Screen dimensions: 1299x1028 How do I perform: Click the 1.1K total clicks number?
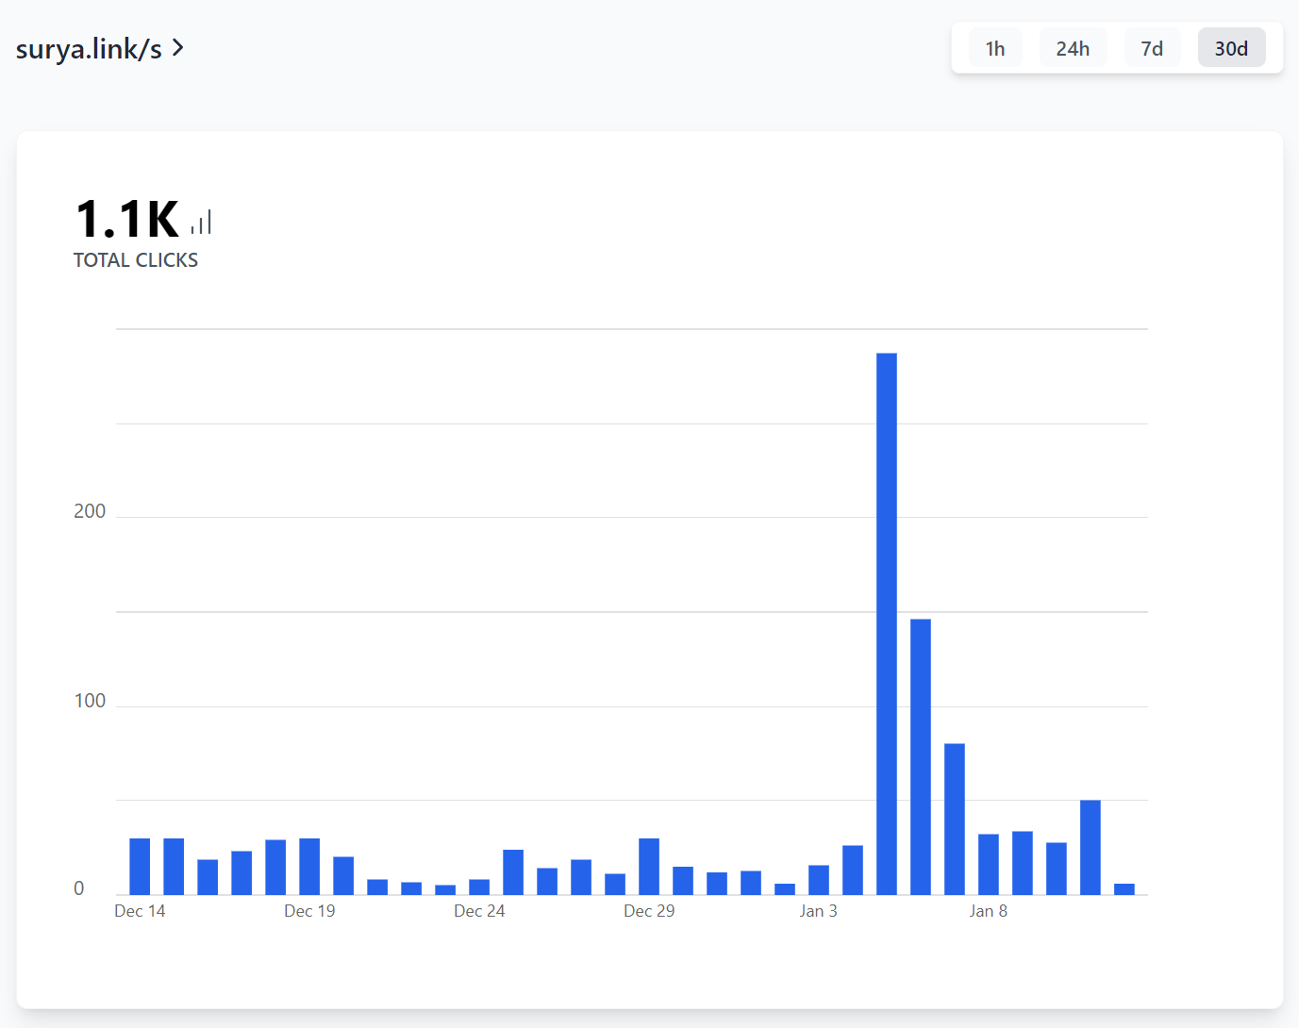tap(127, 220)
